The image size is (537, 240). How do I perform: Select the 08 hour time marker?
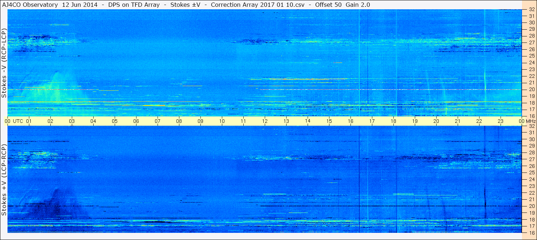point(179,121)
